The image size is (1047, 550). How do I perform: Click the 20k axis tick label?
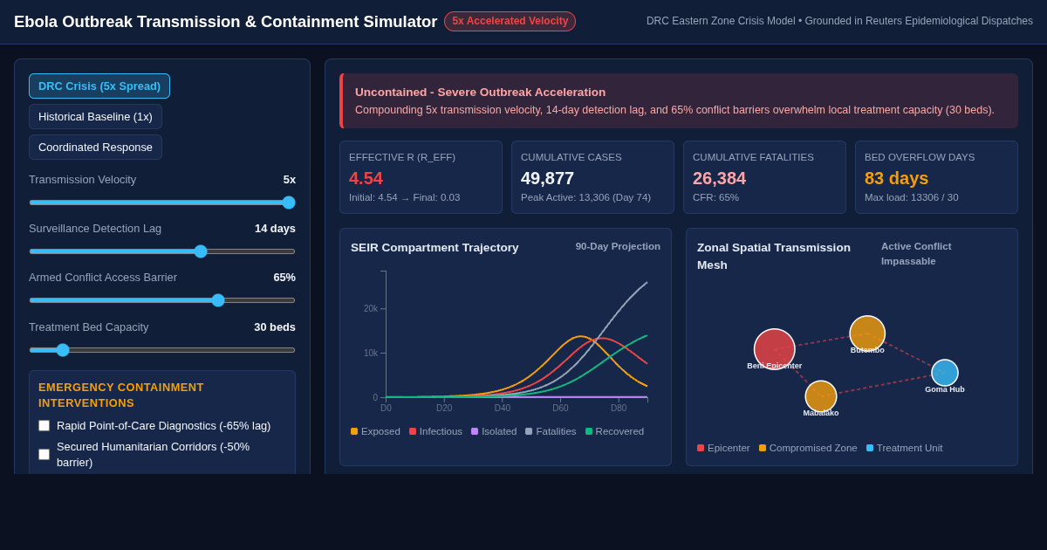(371, 308)
